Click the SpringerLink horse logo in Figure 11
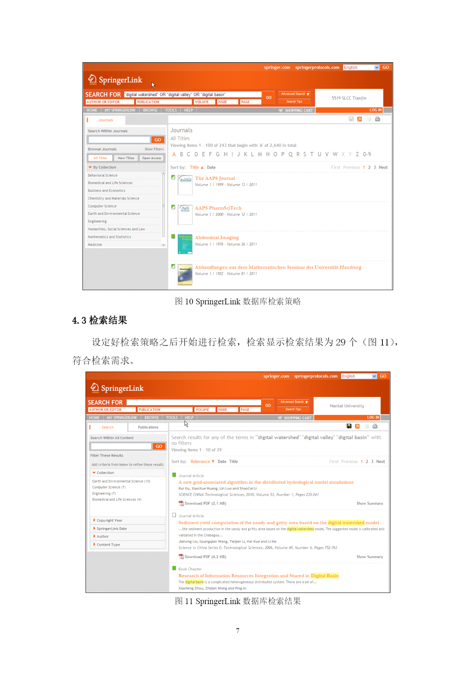The image size is (476, 674). 94,387
